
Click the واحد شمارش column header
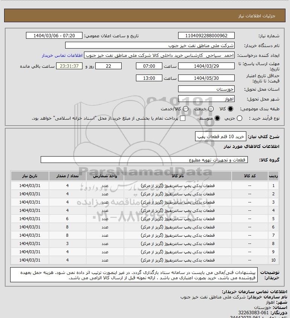tap(105, 176)
